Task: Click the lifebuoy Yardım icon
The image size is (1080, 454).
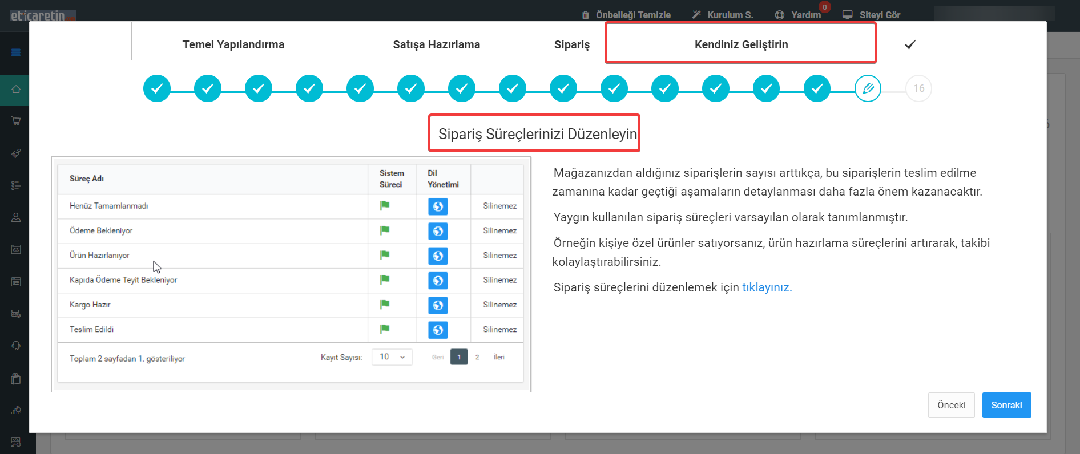Action: (780, 15)
